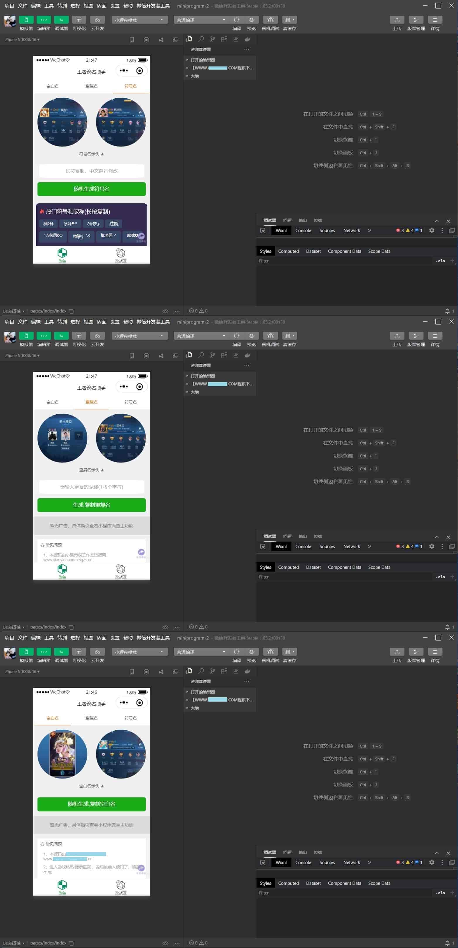This screenshot has width=458, height=948.
Task: Click the Docker whale icon in top window
Action: coord(248,39)
